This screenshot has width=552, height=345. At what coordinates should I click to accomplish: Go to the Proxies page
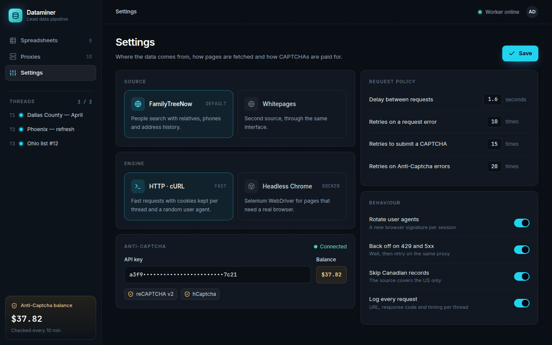50,57
